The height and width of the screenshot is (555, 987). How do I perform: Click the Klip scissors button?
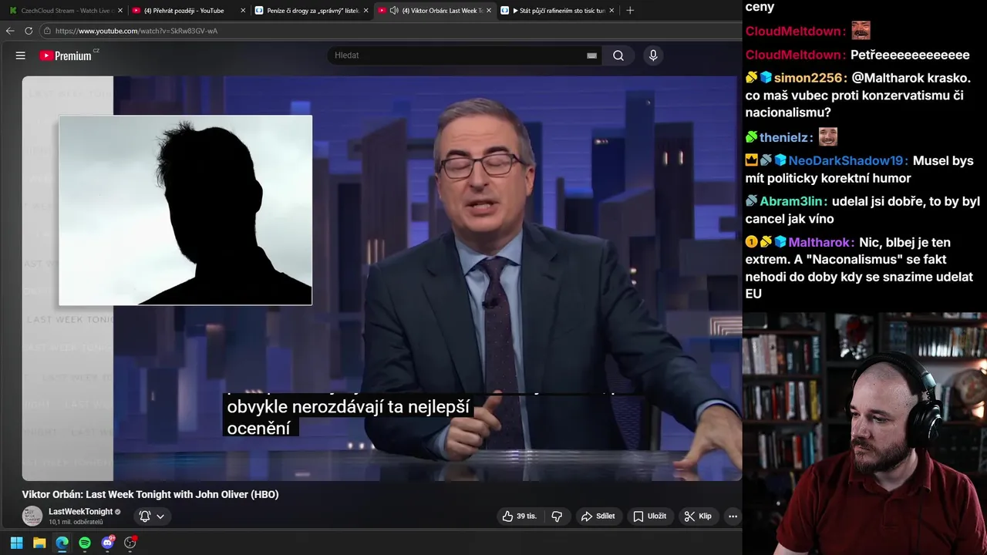[x=699, y=516]
